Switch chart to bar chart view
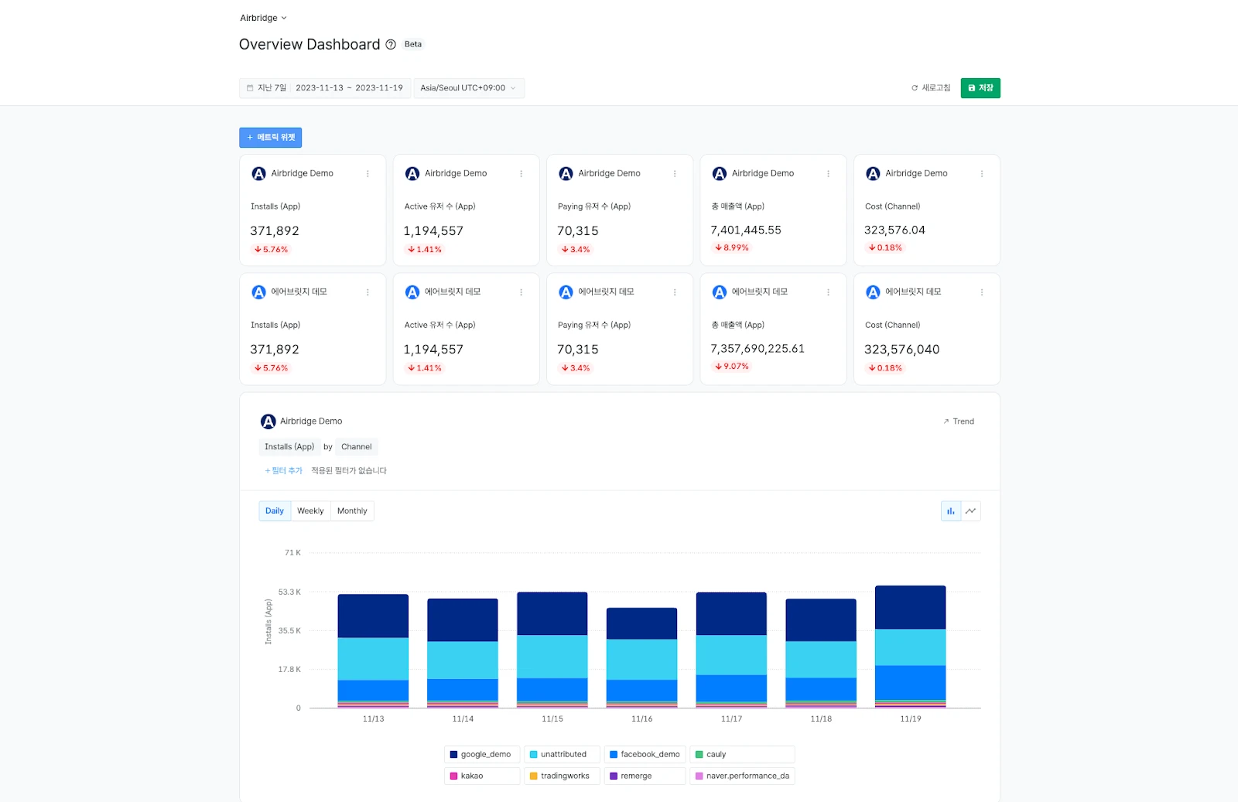This screenshot has height=802, width=1238. 950,511
